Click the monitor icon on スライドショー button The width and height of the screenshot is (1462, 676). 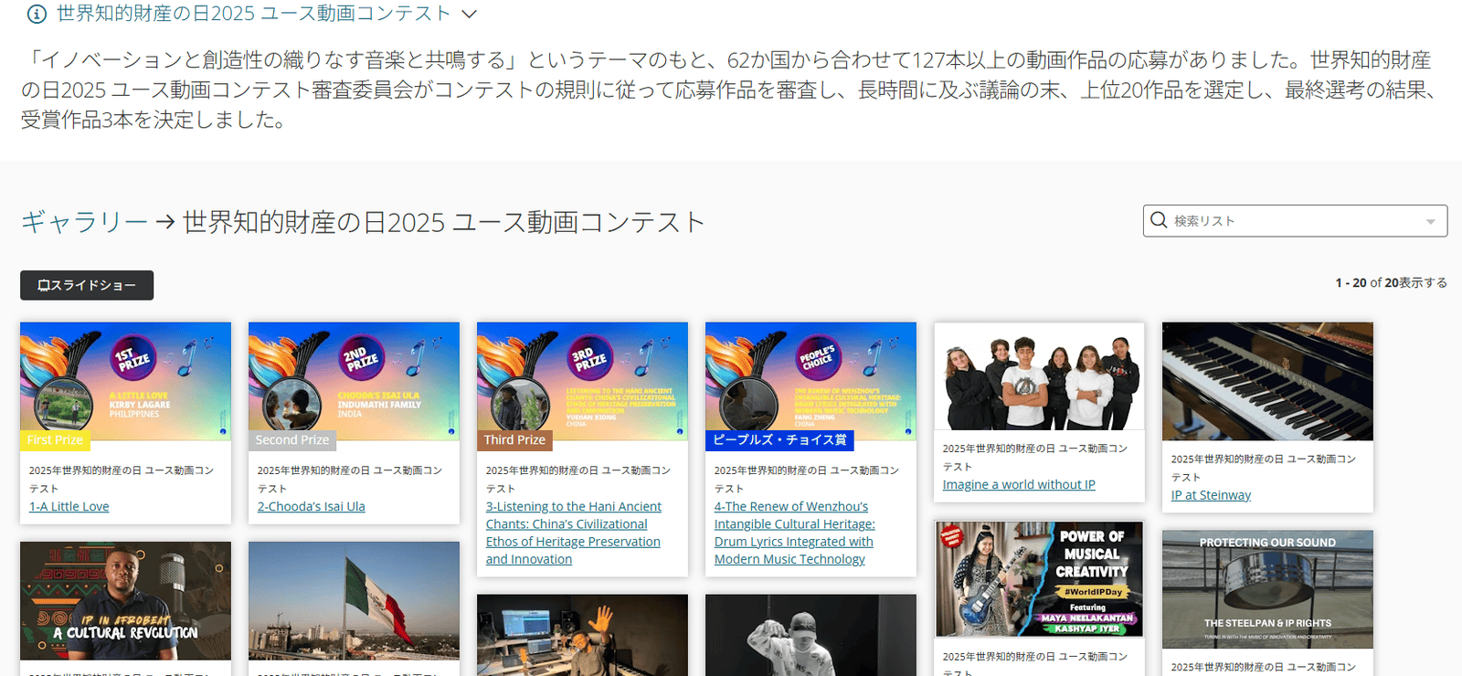43,286
